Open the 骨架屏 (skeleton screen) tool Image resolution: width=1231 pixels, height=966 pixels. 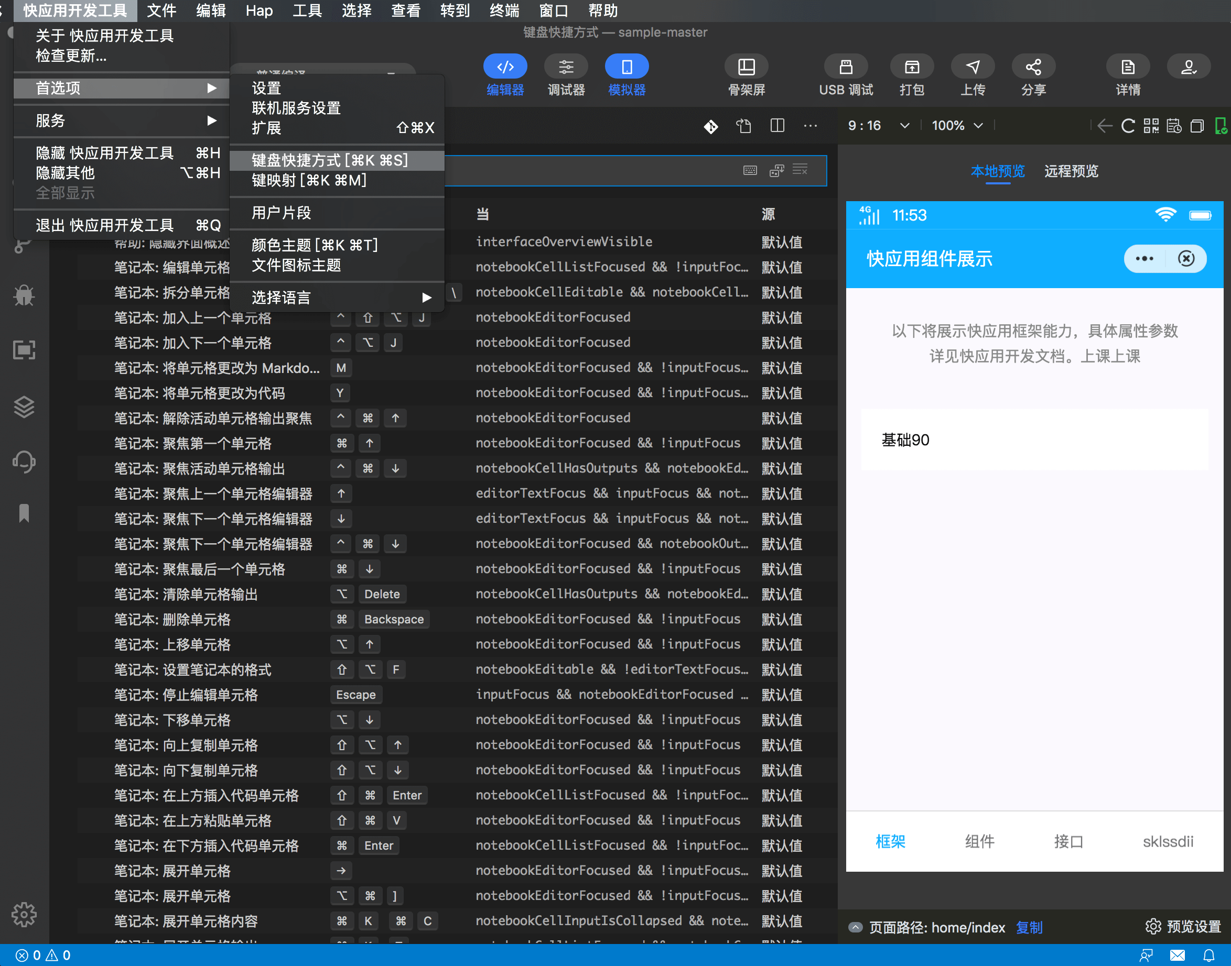[x=746, y=73]
